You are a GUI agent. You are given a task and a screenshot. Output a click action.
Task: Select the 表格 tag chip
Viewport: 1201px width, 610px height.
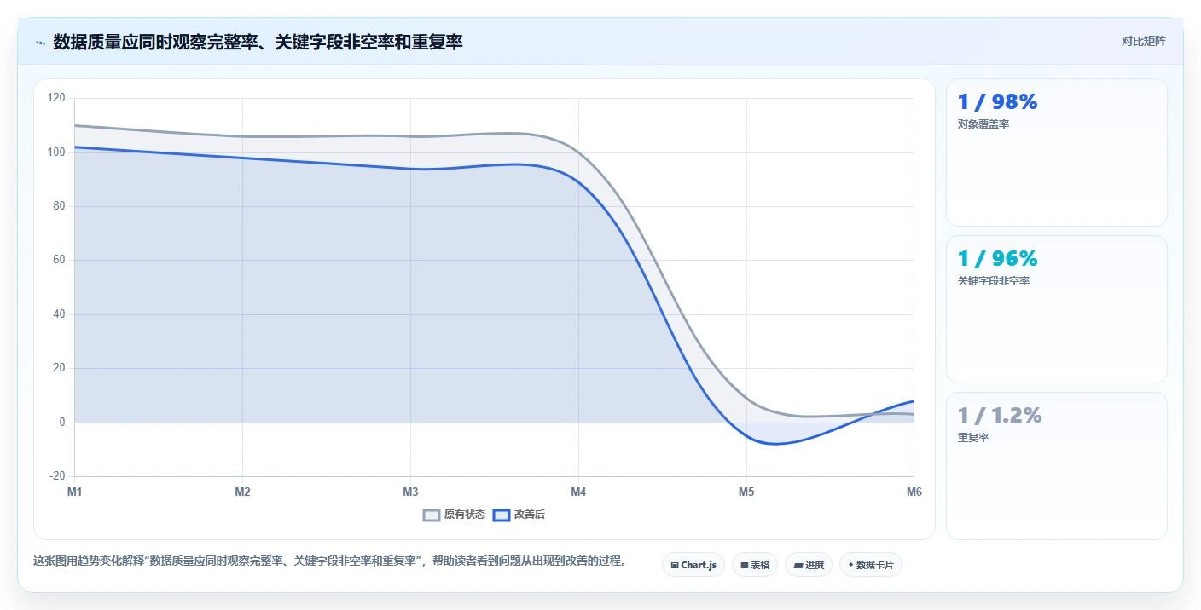(x=755, y=565)
